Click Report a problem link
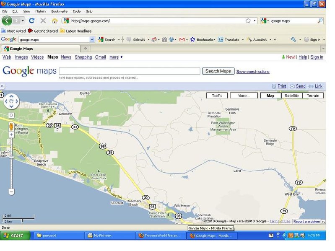Image resolution: width=335 pixels, height=251 pixels. pyautogui.click(x=306, y=222)
